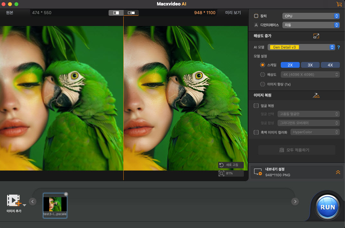Select the 스케일 radio button
345x228 pixels.
pos(262,65)
